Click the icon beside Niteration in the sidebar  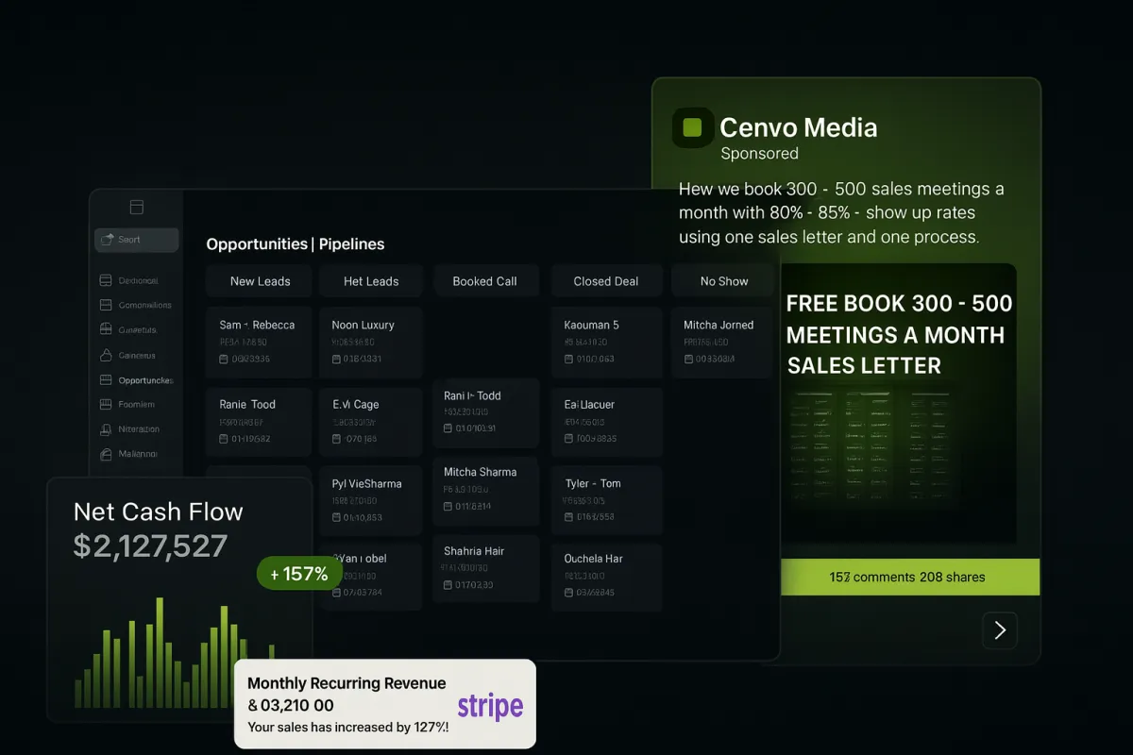click(106, 429)
